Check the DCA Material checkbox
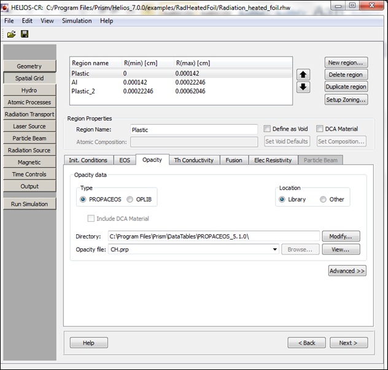The height and width of the screenshot is (370, 388). 320,129
